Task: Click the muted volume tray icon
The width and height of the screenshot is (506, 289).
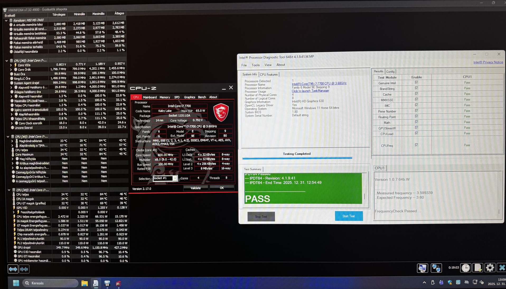Action: [x=482, y=282]
